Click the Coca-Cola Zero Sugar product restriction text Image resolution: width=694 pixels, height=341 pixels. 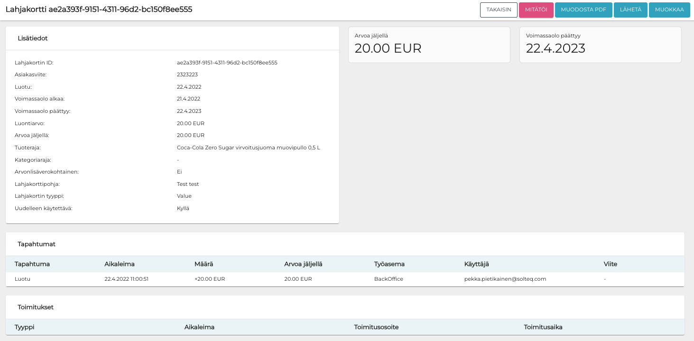point(248,147)
